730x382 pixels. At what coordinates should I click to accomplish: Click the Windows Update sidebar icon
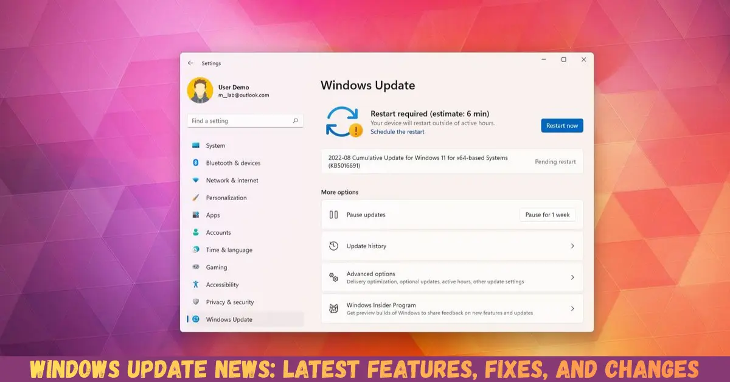pyautogui.click(x=196, y=319)
